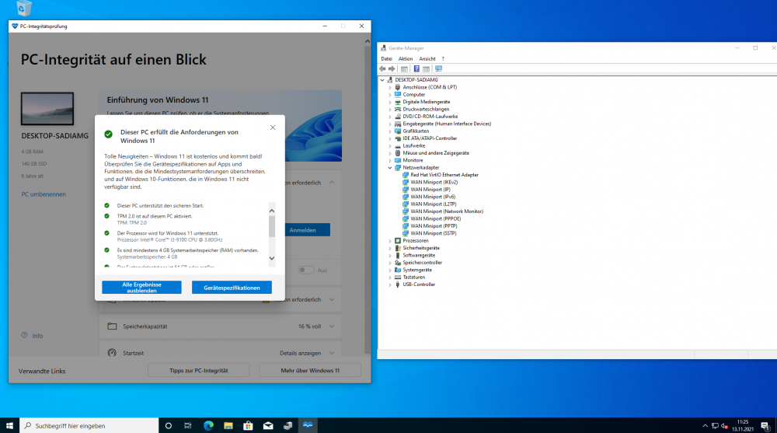The image size is (777, 433).
Task: Close the Windows 11 requirements dialog
Action: tap(273, 127)
